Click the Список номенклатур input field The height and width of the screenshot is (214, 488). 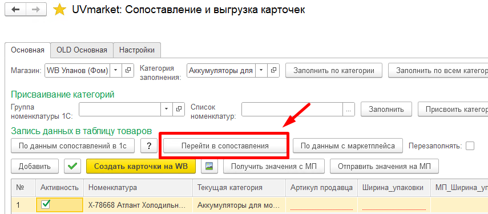292,109
